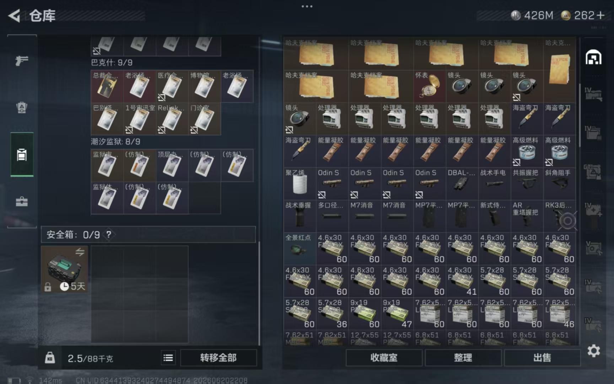
Task: Choose the 全景红点 sight
Action: click(x=300, y=249)
